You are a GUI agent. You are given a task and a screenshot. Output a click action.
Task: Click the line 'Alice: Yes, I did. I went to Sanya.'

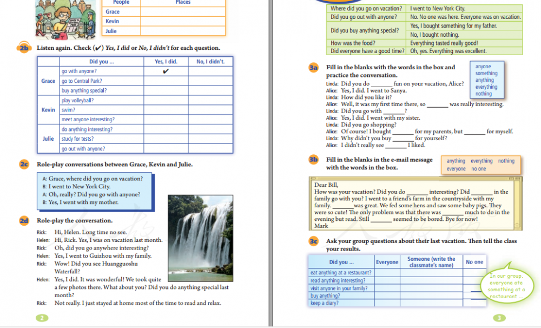tap(366, 90)
